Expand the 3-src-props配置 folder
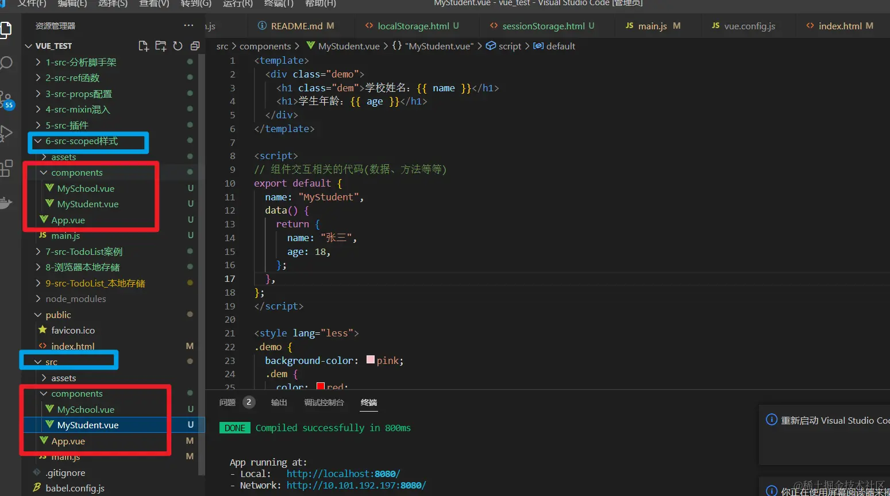This screenshot has height=496, width=890. click(38, 94)
